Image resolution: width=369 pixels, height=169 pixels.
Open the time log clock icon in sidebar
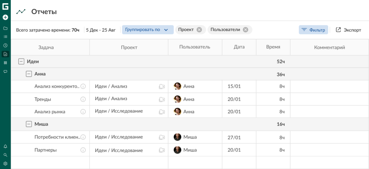(5, 45)
